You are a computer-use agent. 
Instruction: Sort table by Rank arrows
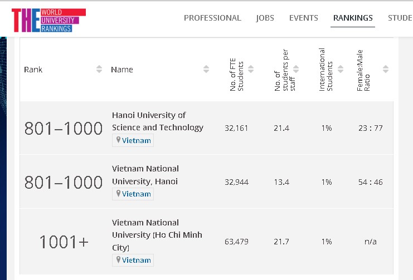point(99,70)
